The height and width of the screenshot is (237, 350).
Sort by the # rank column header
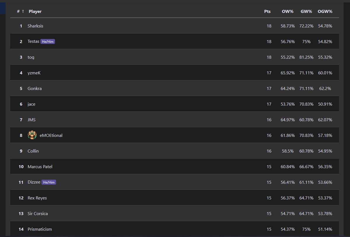point(18,11)
